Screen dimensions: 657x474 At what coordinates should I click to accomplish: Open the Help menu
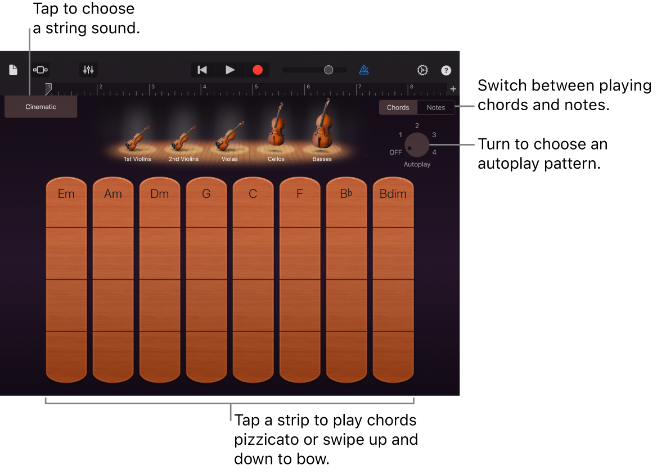point(445,70)
